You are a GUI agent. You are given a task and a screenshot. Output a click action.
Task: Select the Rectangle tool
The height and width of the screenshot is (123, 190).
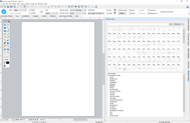[5, 28]
